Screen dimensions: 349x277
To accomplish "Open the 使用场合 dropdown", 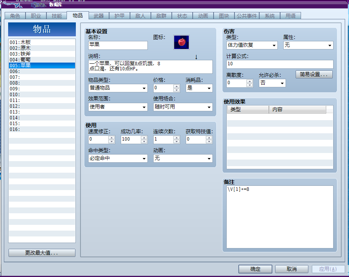I will [183, 107].
